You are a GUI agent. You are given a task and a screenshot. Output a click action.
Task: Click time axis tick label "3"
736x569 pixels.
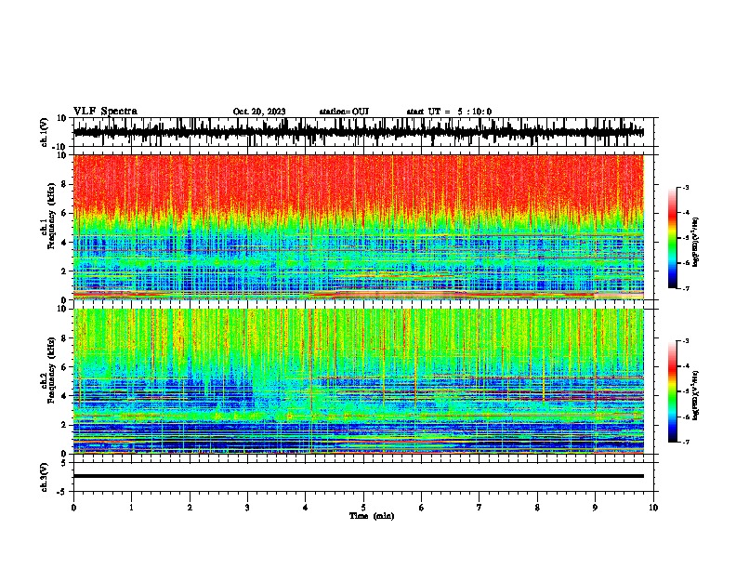click(x=247, y=508)
